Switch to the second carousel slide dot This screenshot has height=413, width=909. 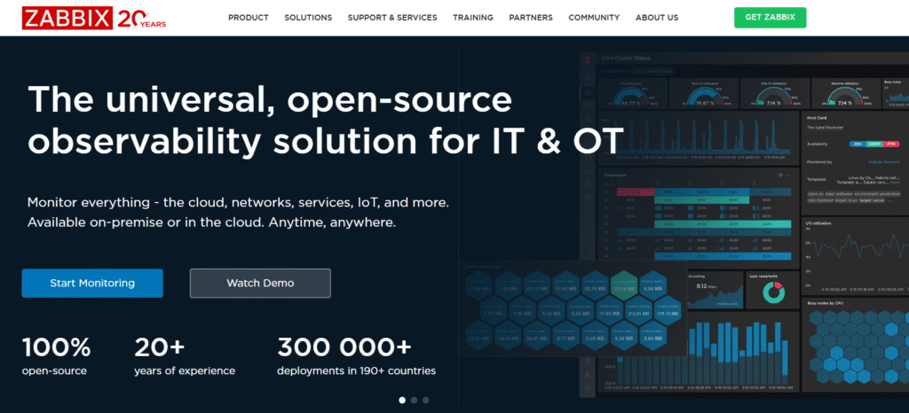414,400
